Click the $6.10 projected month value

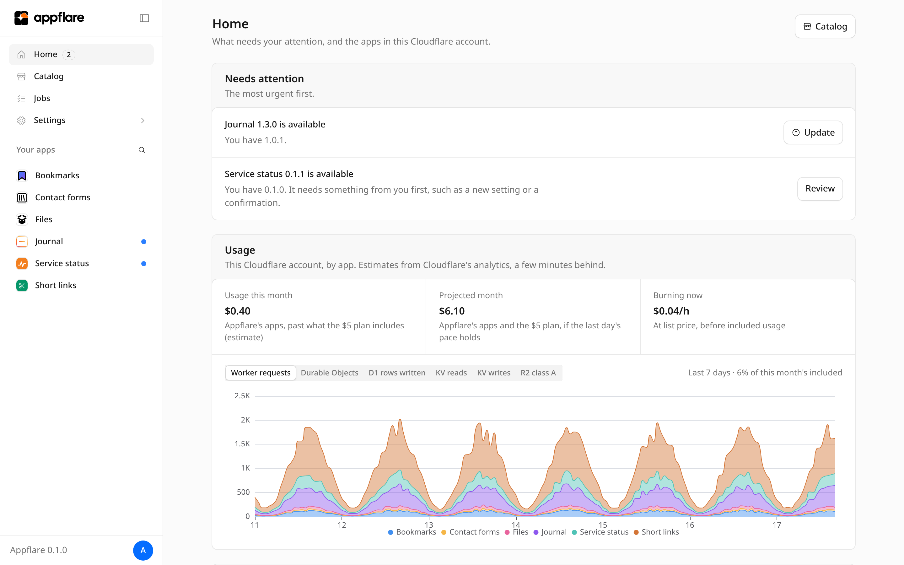(452, 311)
